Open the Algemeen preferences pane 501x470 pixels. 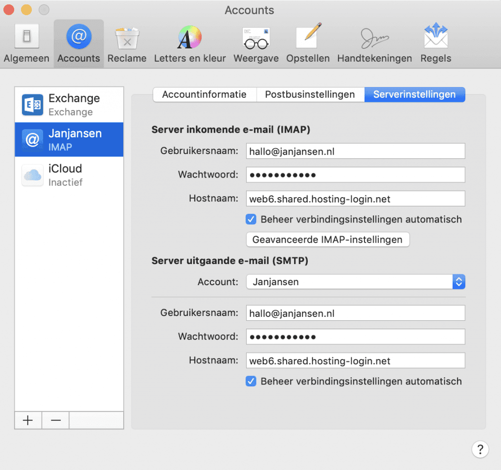(x=26, y=45)
